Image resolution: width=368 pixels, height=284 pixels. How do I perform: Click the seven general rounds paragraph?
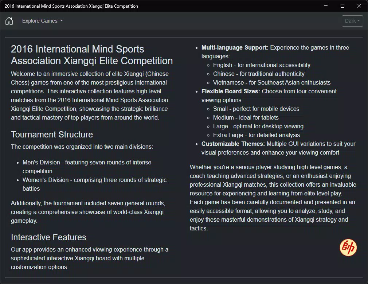(88, 212)
